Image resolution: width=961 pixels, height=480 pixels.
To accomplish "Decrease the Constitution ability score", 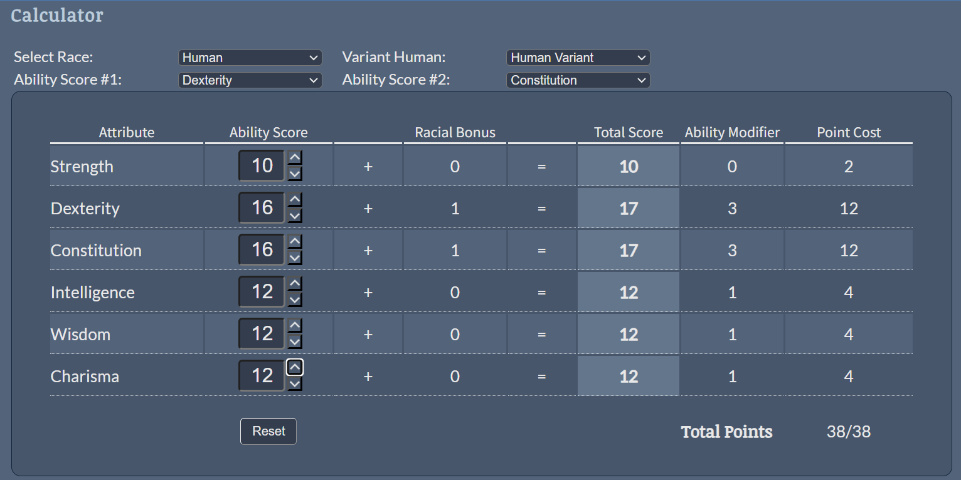I will point(295,258).
